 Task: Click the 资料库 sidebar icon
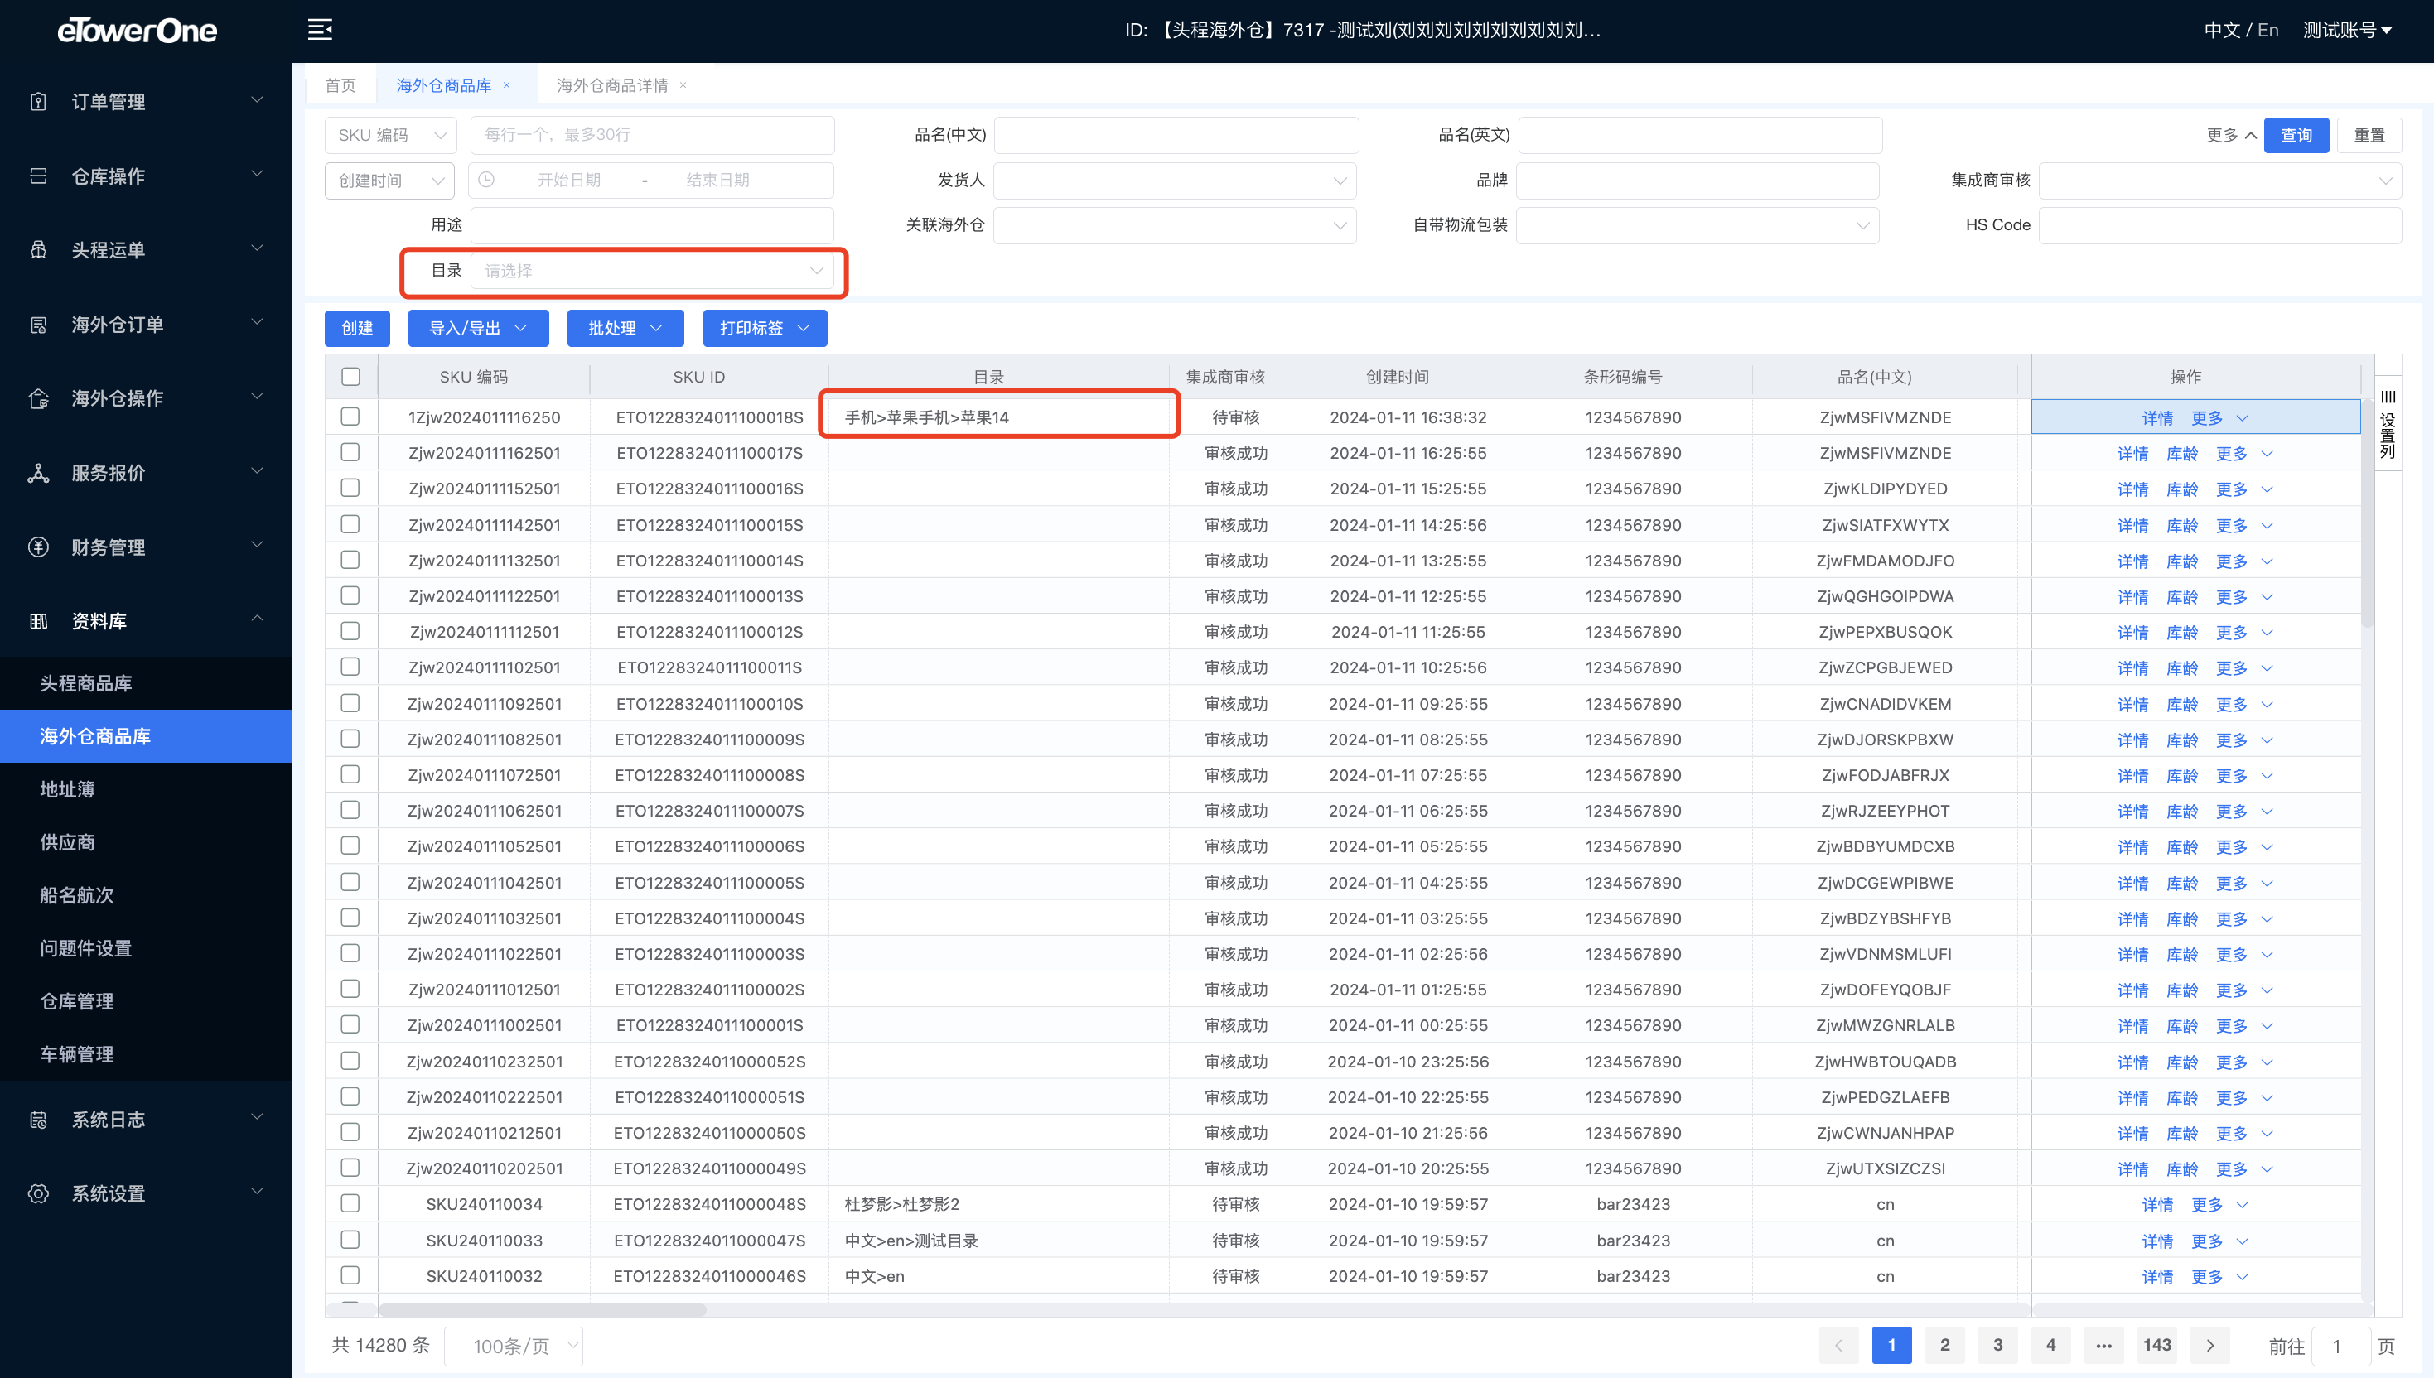38,621
